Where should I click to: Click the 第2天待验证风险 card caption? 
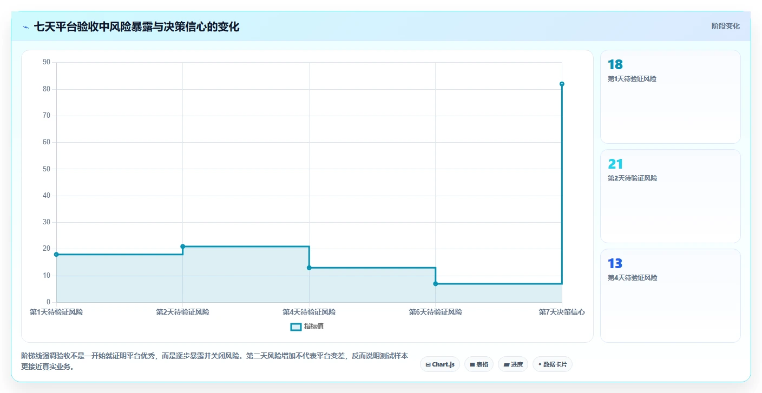pos(632,178)
